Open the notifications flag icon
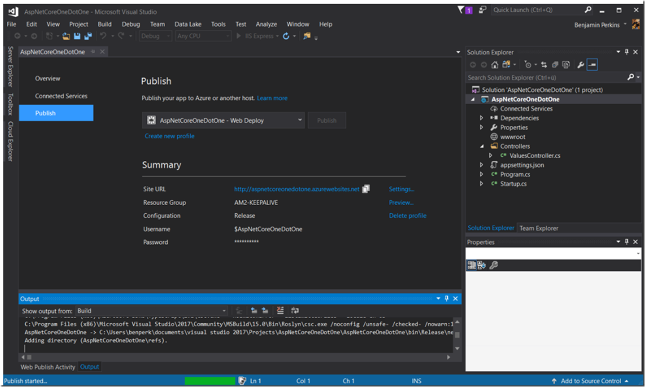Image resolution: width=645 pixels, height=387 pixels. tap(461, 10)
